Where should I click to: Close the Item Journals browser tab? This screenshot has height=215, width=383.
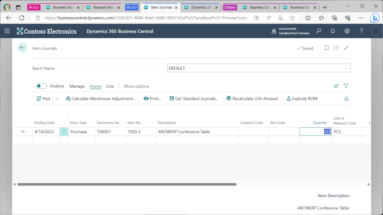pyautogui.click(x=176, y=7)
